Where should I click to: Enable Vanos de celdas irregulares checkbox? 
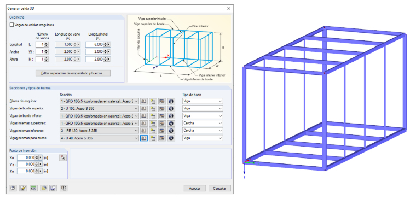coord(11,25)
